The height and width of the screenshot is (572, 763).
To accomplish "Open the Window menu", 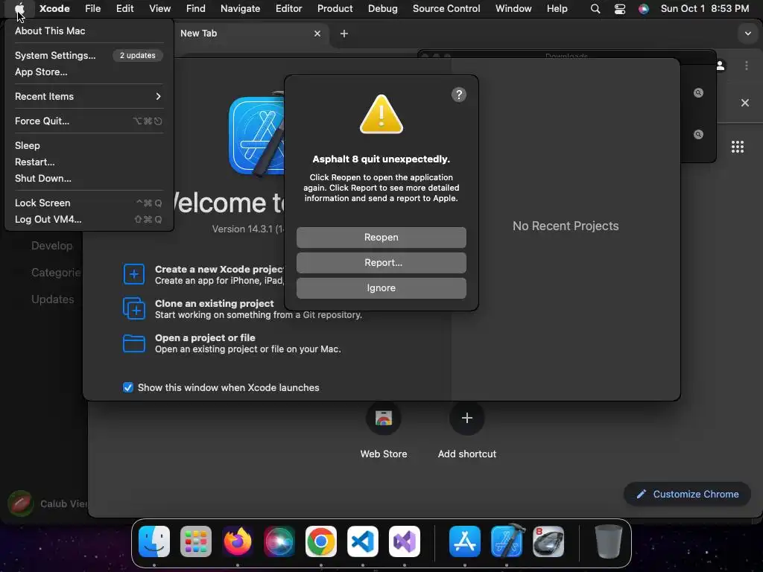I will 513,9.
